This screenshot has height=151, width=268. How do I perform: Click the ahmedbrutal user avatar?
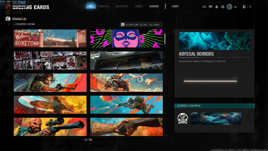(x=8, y=6)
